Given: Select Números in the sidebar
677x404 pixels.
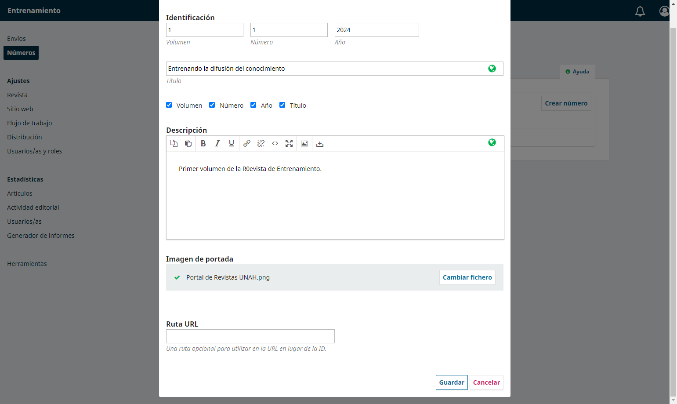Looking at the screenshot, I should [21, 53].
